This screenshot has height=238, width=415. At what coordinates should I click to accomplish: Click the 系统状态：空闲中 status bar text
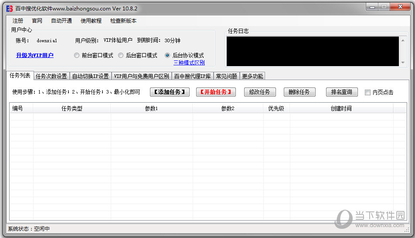[29, 229]
